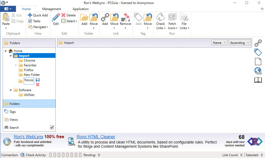The height and width of the screenshot is (158, 265).
Task: Open the Home ribbon tab
Action: 26,9
